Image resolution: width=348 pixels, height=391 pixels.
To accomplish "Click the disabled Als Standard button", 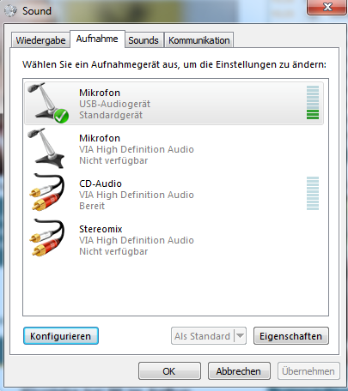I will pyautogui.click(x=203, y=336).
